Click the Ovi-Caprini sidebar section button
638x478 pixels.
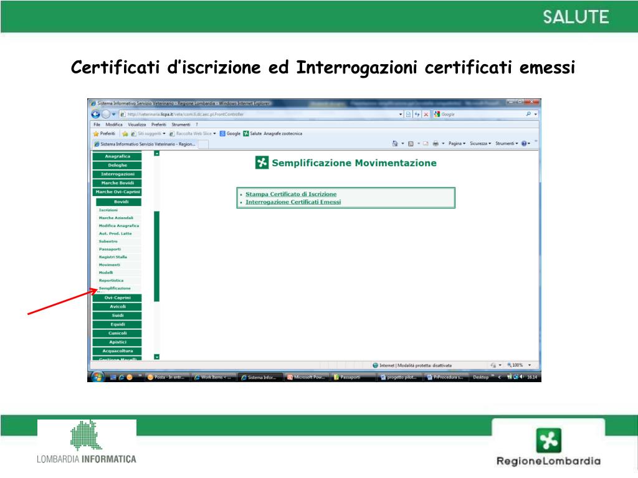coord(118,298)
